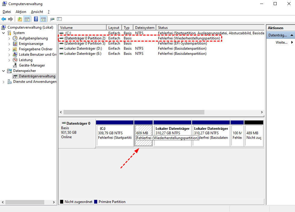The width and height of the screenshot is (295, 212).
Task: Collapse the Datenspeicher tree node
Action: point(4,71)
